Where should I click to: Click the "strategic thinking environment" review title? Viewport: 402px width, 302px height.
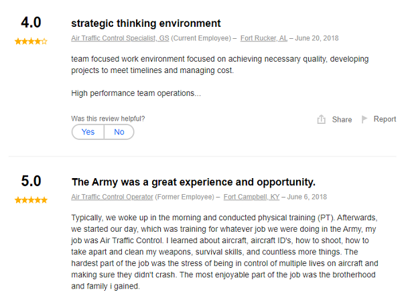[x=145, y=24]
